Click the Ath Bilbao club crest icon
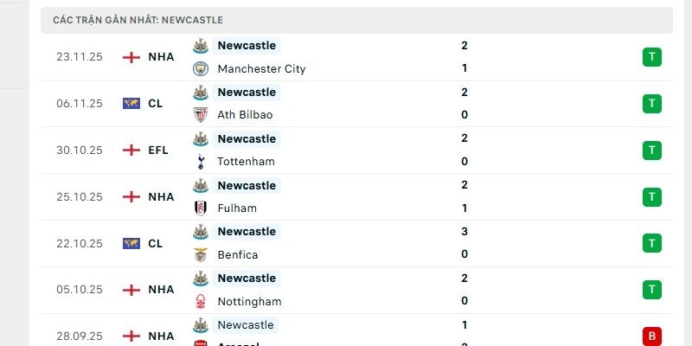The image size is (692, 346). (201, 115)
